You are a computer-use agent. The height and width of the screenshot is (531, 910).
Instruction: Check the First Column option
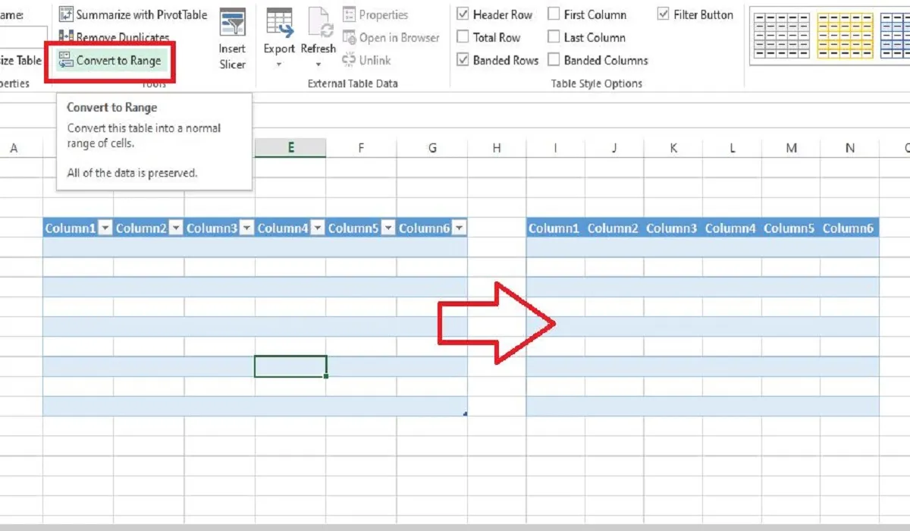click(x=554, y=14)
